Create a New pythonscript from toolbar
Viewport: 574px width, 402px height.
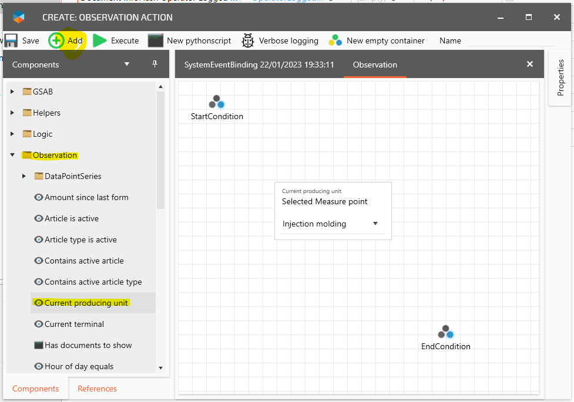click(155, 40)
